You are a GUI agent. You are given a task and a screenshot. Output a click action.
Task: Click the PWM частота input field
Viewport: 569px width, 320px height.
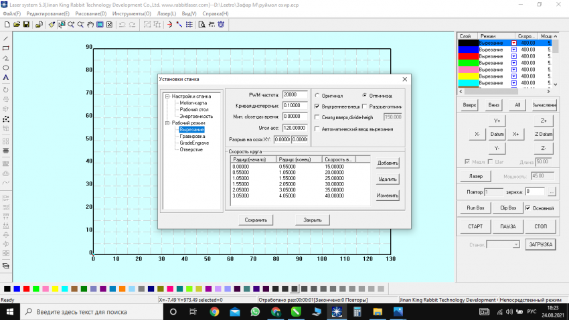(x=295, y=94)
